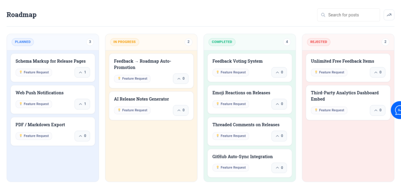Click Feature Request tag on Unlimited Free Feedback

click(x=329, y=72)
